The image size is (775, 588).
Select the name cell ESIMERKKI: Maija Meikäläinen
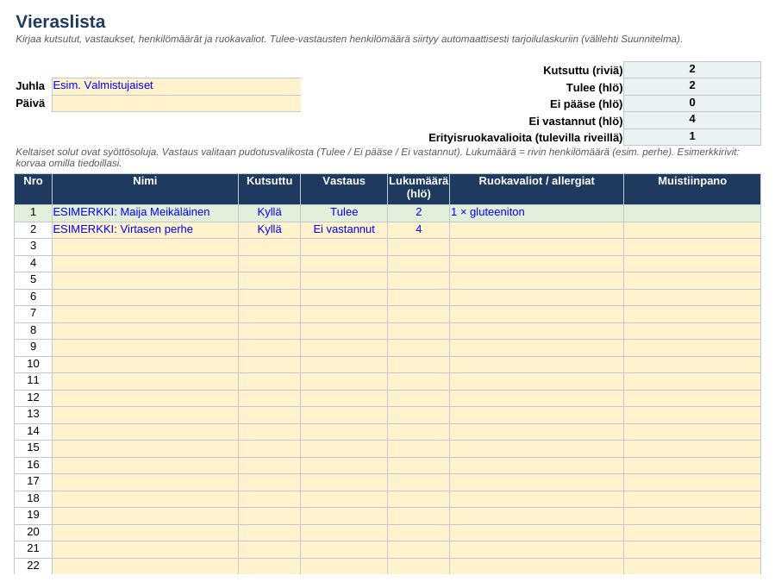tap(145, 212)
